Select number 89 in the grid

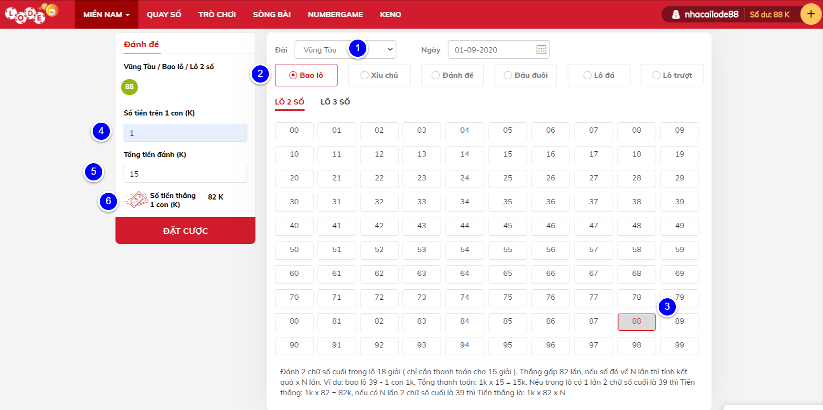click(680, 322)
